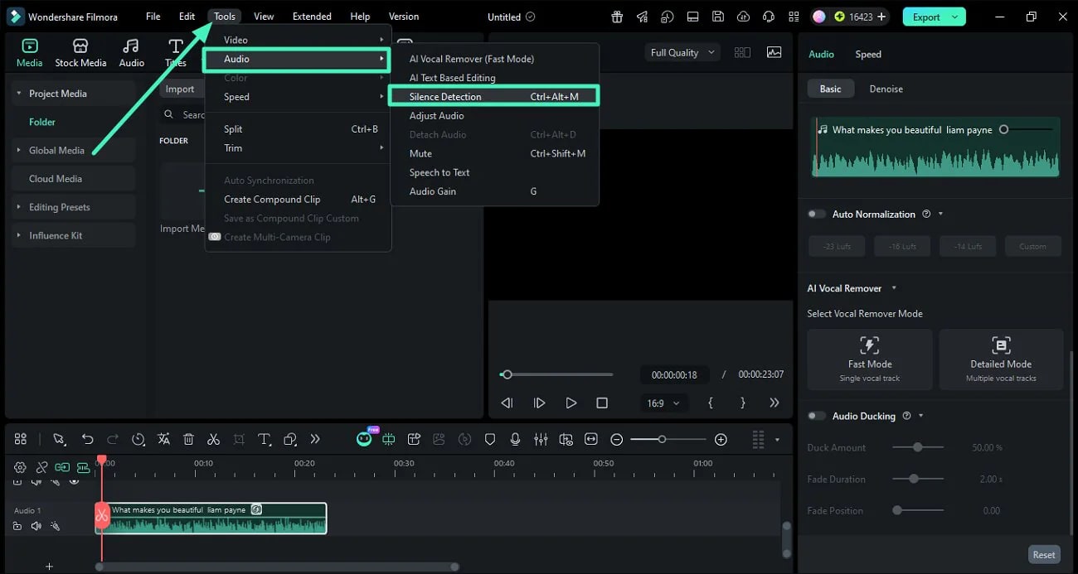Toggle the Auto Normalization switch
The height and width of the screenshot is (574, 1078).
coord(817,214)
